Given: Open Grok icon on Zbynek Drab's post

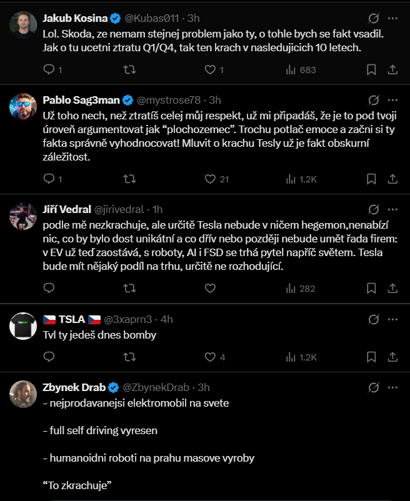Looking at the screenshot, I should point(374,388).
